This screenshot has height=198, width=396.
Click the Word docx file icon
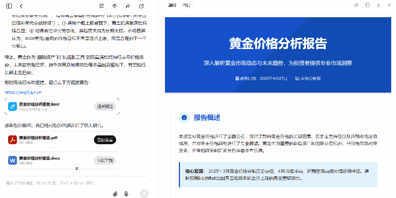pyautogui.click(x=12, y=160)
